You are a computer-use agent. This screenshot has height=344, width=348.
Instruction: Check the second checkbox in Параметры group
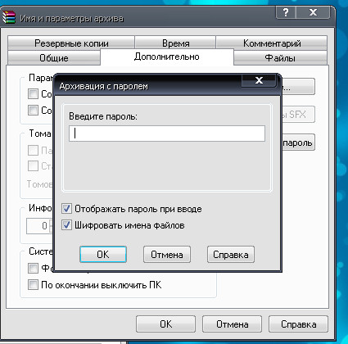click(x=33, y=110)
